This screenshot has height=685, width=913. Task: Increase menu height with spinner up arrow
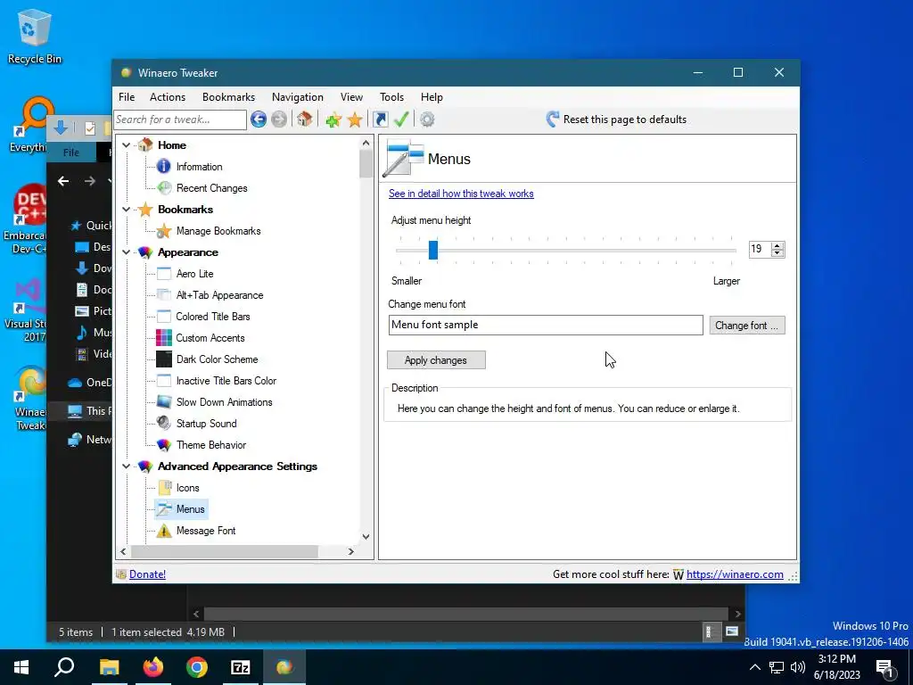tap(777, 245)
